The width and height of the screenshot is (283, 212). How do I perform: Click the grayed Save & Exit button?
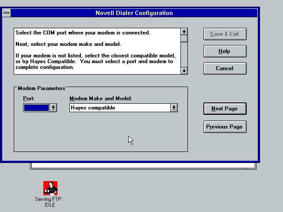point(225,34)
